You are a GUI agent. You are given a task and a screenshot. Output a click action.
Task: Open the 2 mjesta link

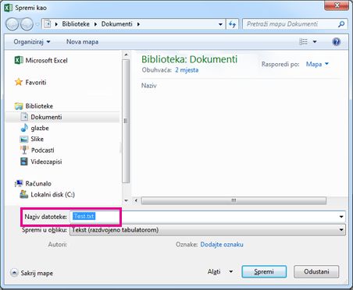coord(187,70)
